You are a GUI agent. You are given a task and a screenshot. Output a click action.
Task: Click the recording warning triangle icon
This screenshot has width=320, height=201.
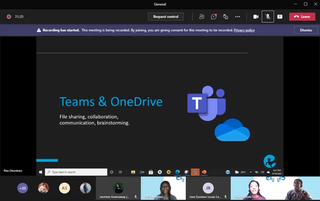(39, 30)
